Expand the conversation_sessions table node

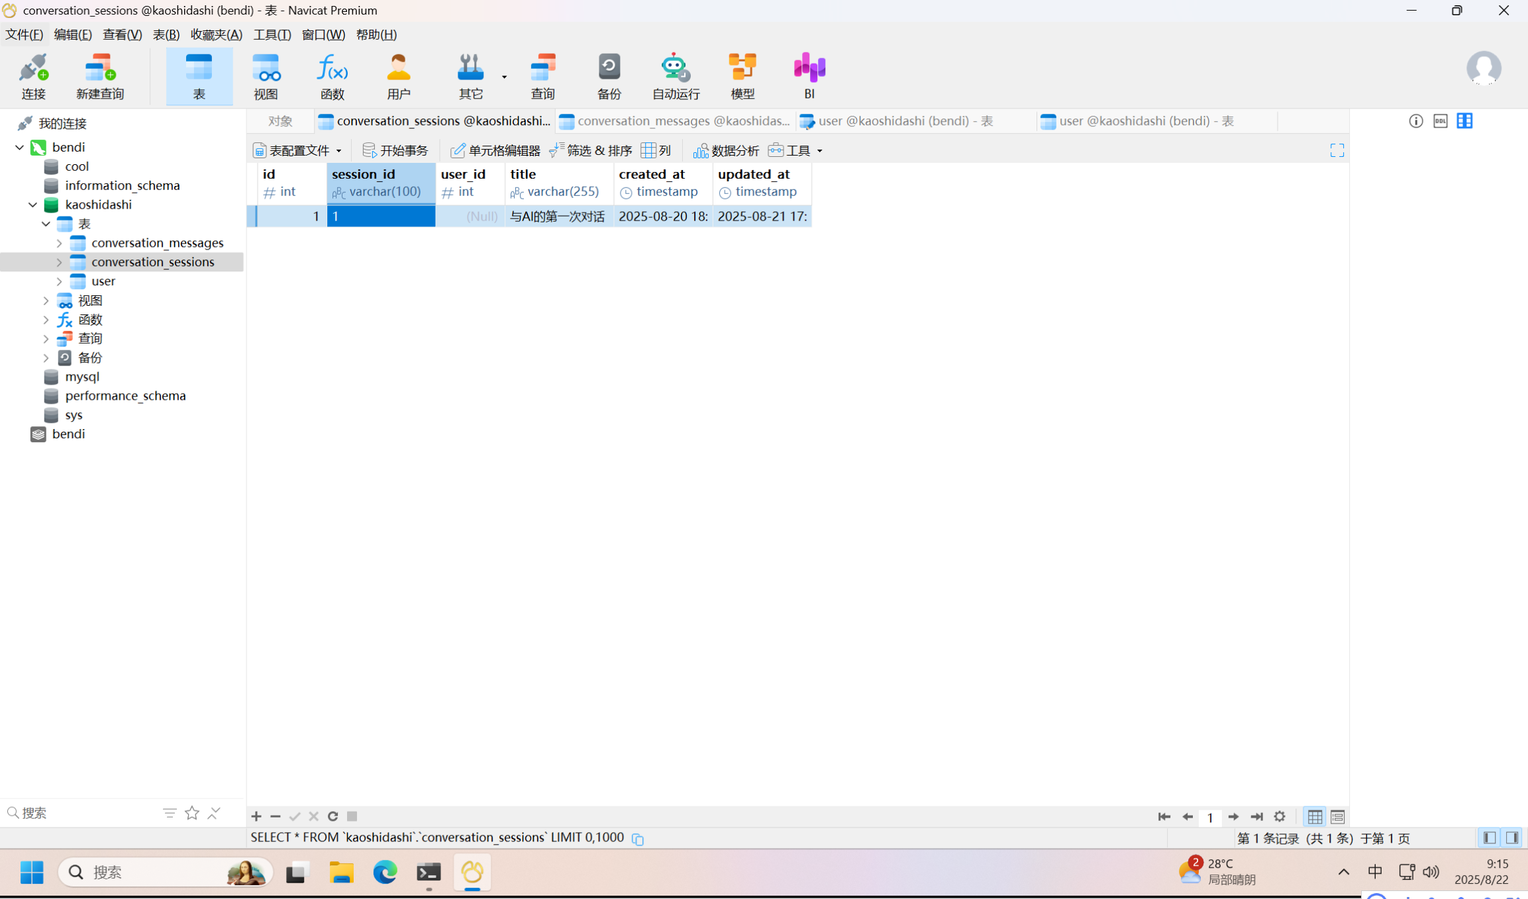(x=59, y=263)
